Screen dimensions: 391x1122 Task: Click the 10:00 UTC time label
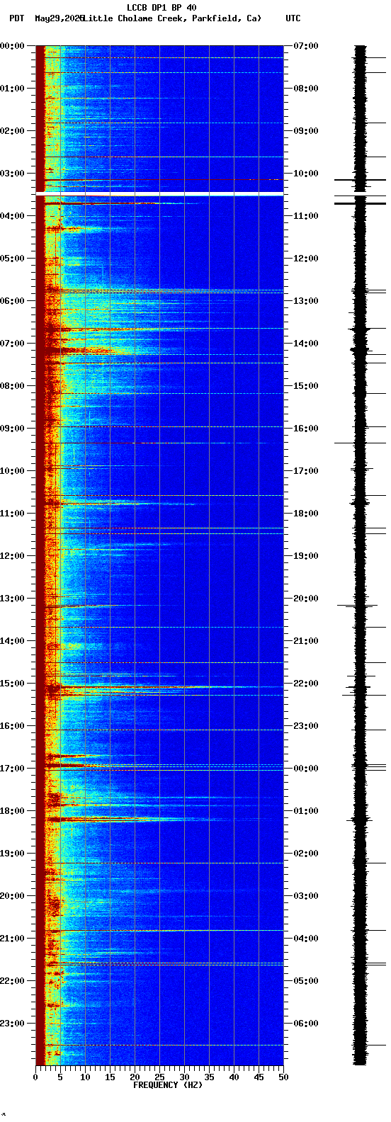(x=305, y=174)
